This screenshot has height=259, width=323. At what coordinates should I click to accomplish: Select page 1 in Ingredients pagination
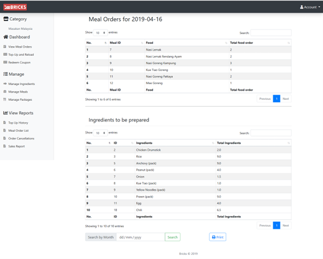(277, 225)
